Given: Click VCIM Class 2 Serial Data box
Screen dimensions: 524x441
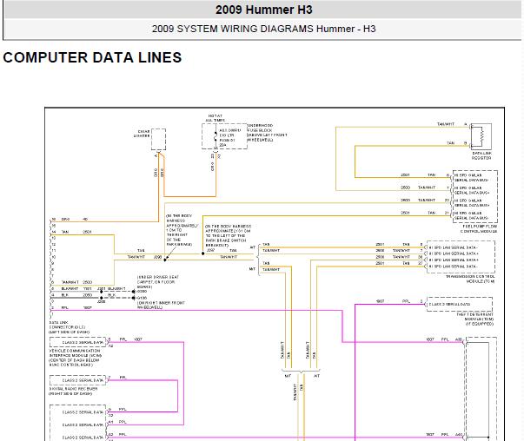Looking at the screenshot, I should pos(77,343).
